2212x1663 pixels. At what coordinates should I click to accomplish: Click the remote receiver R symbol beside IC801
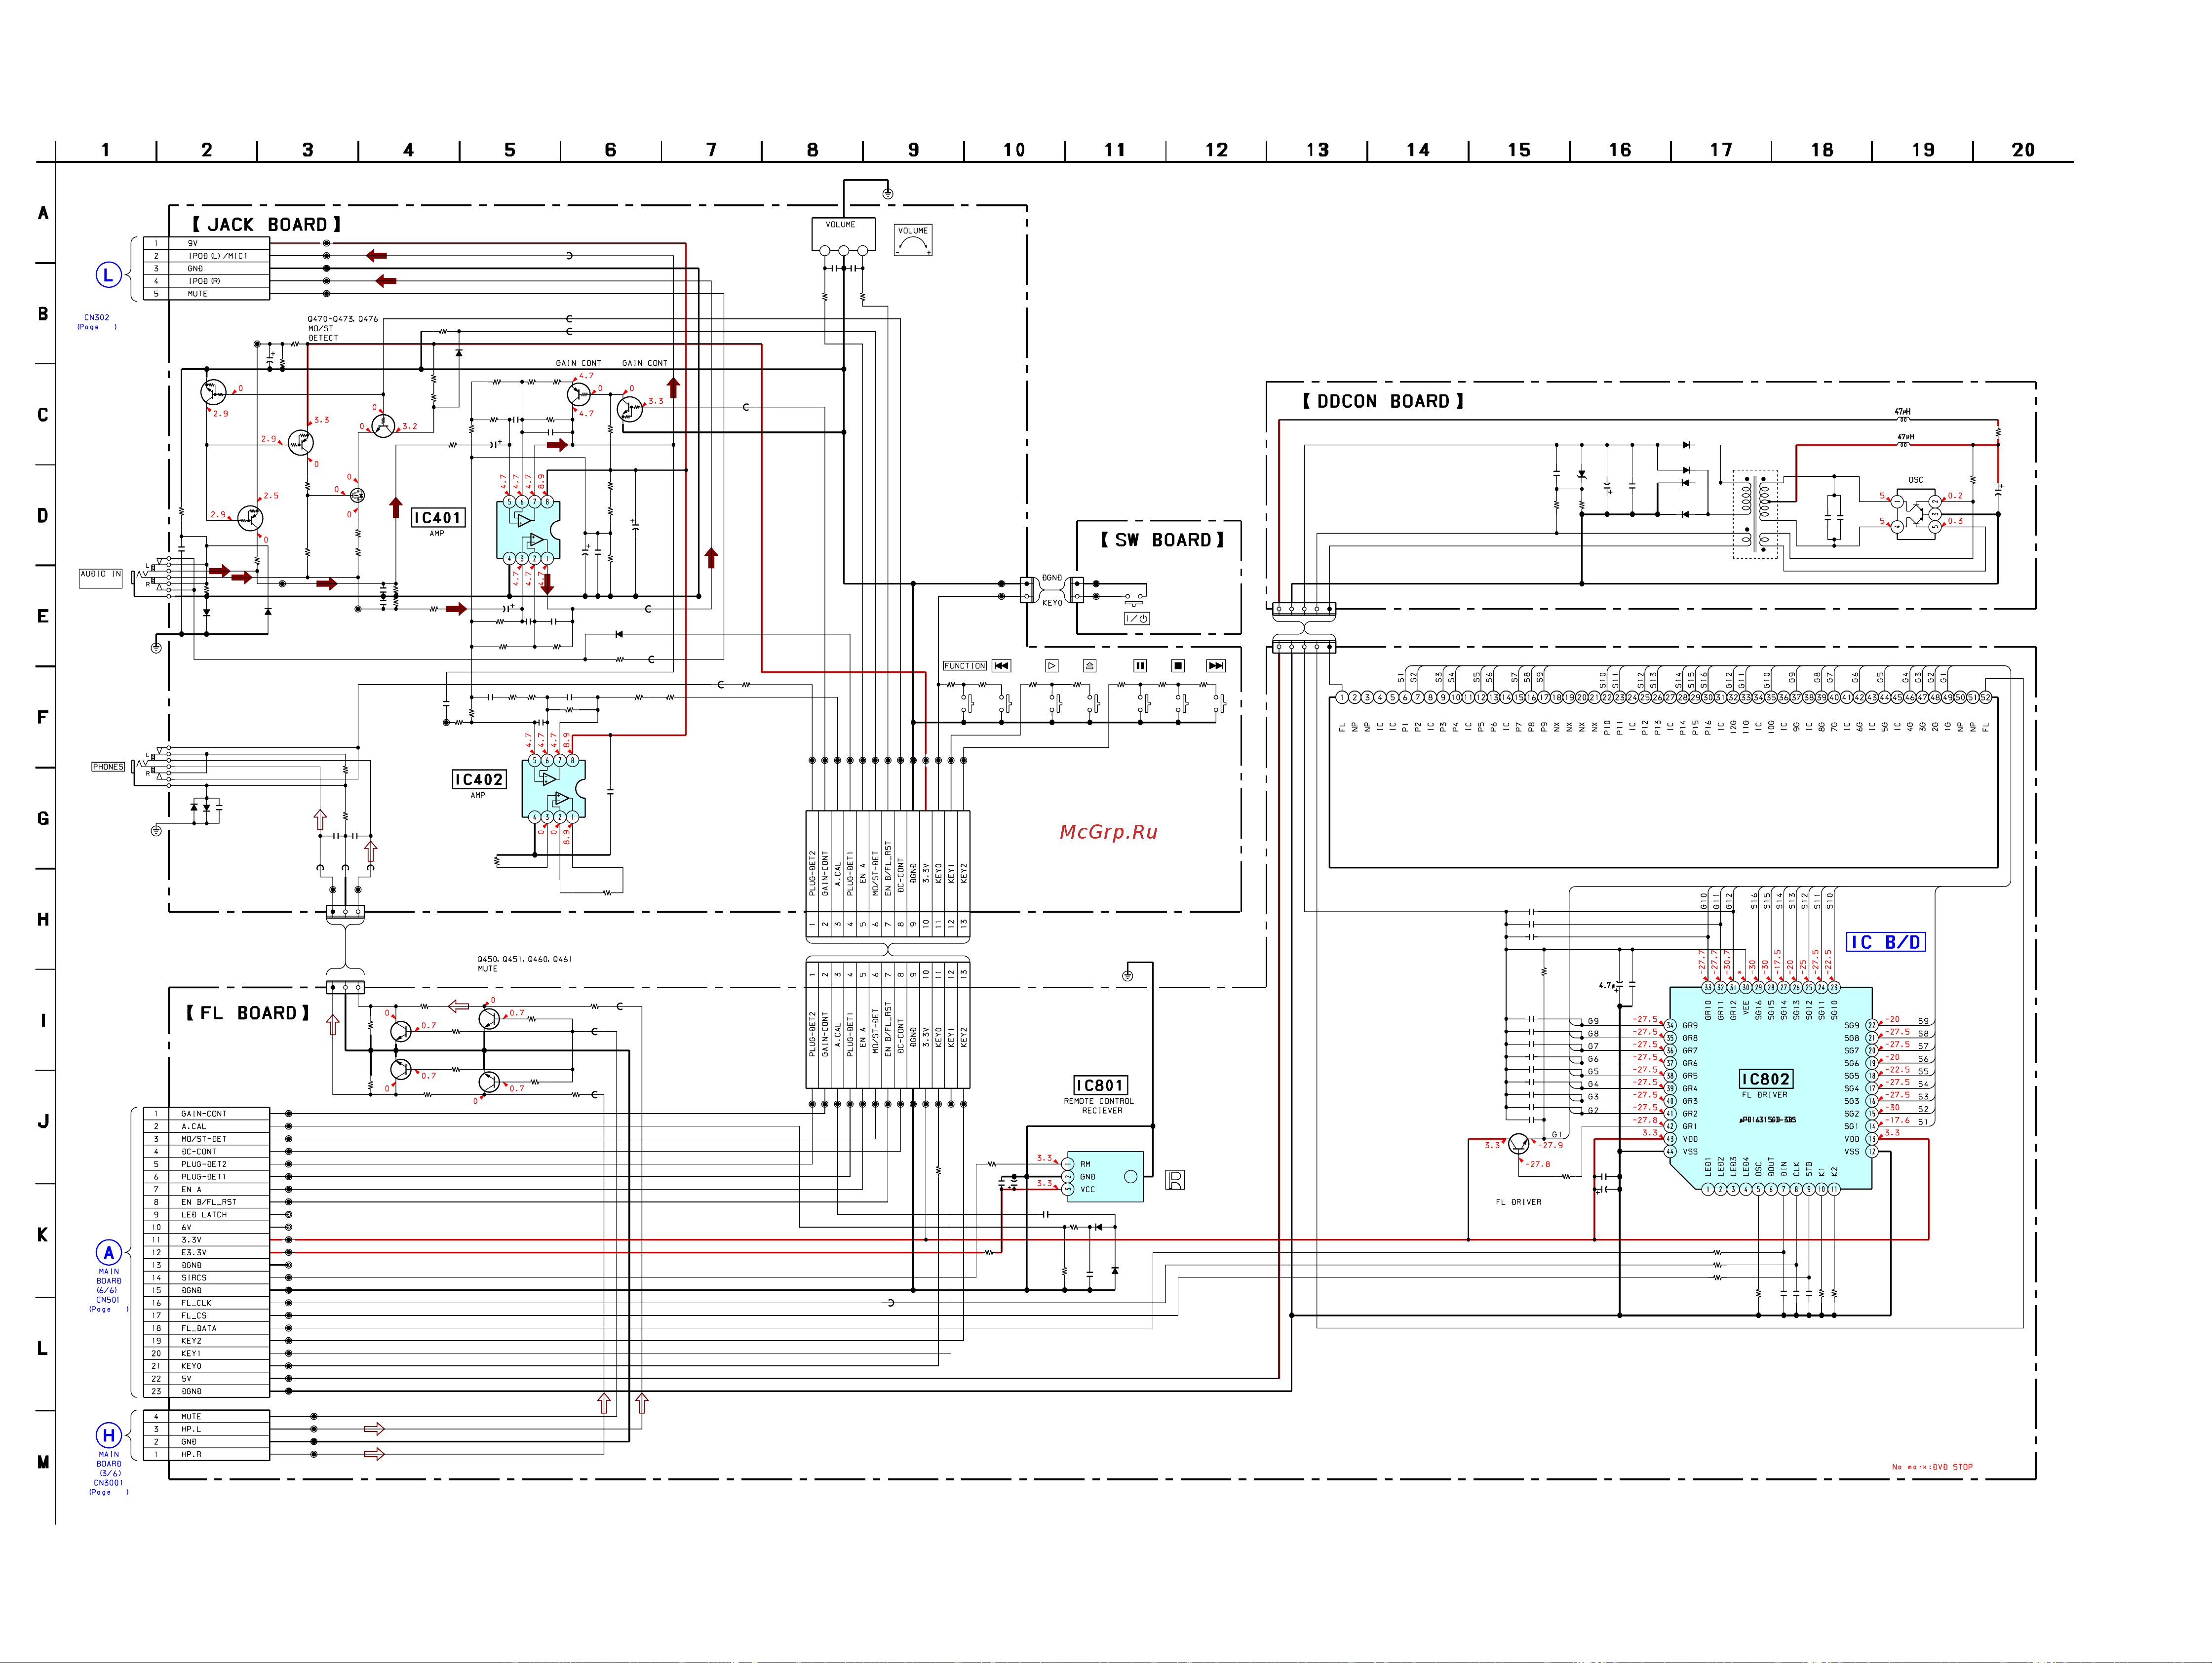click(x=1175, y=1180)
